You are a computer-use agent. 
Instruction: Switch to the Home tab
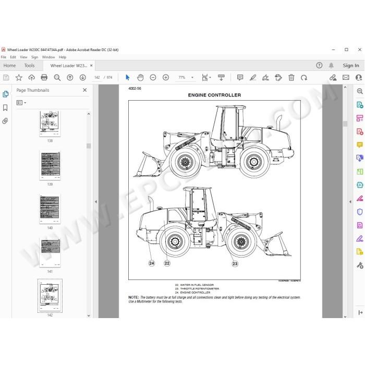coord(9,66)
